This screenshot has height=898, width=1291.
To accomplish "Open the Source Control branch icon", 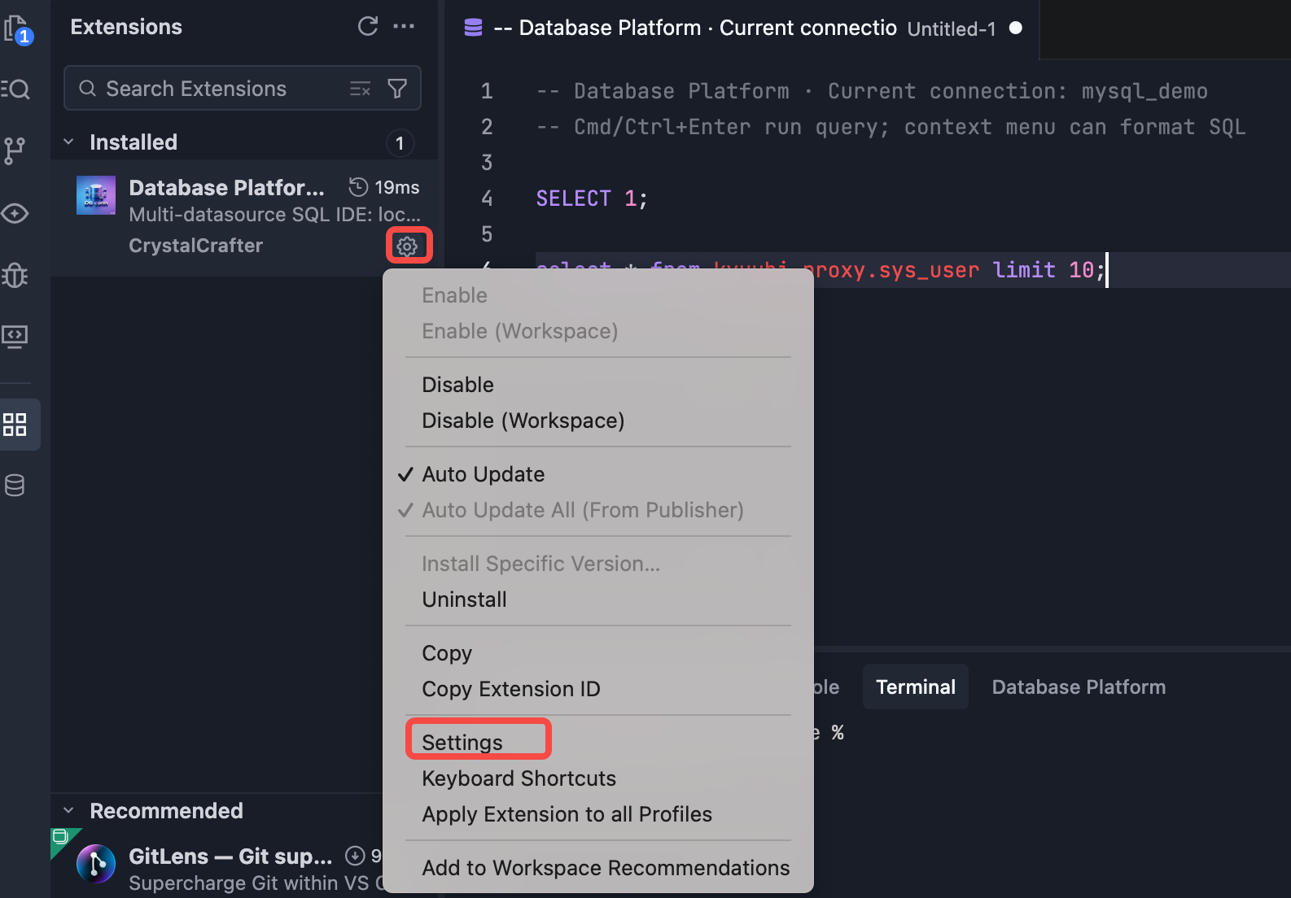I will (15, 150).
